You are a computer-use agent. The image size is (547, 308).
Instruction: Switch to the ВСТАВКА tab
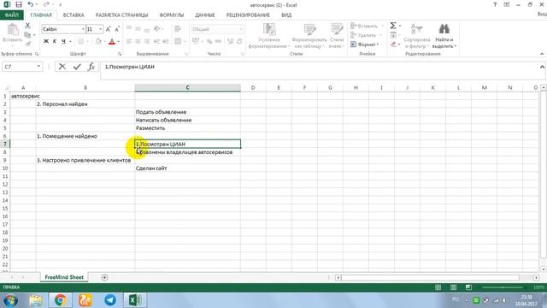74,15
